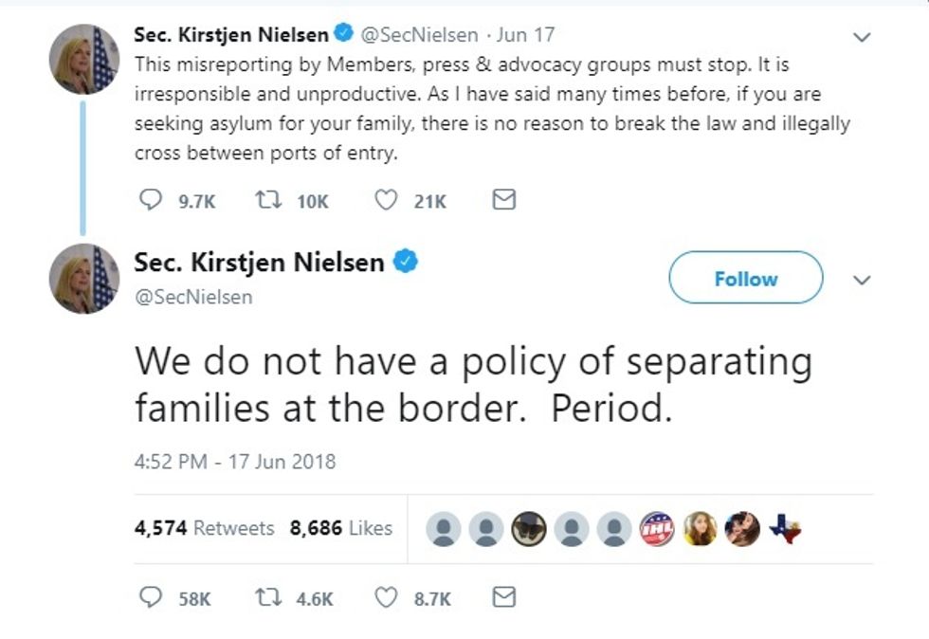This screenshot has width=929, height=639.
Task: Expand the options chevron on first tweet
Action: [862, 37]
